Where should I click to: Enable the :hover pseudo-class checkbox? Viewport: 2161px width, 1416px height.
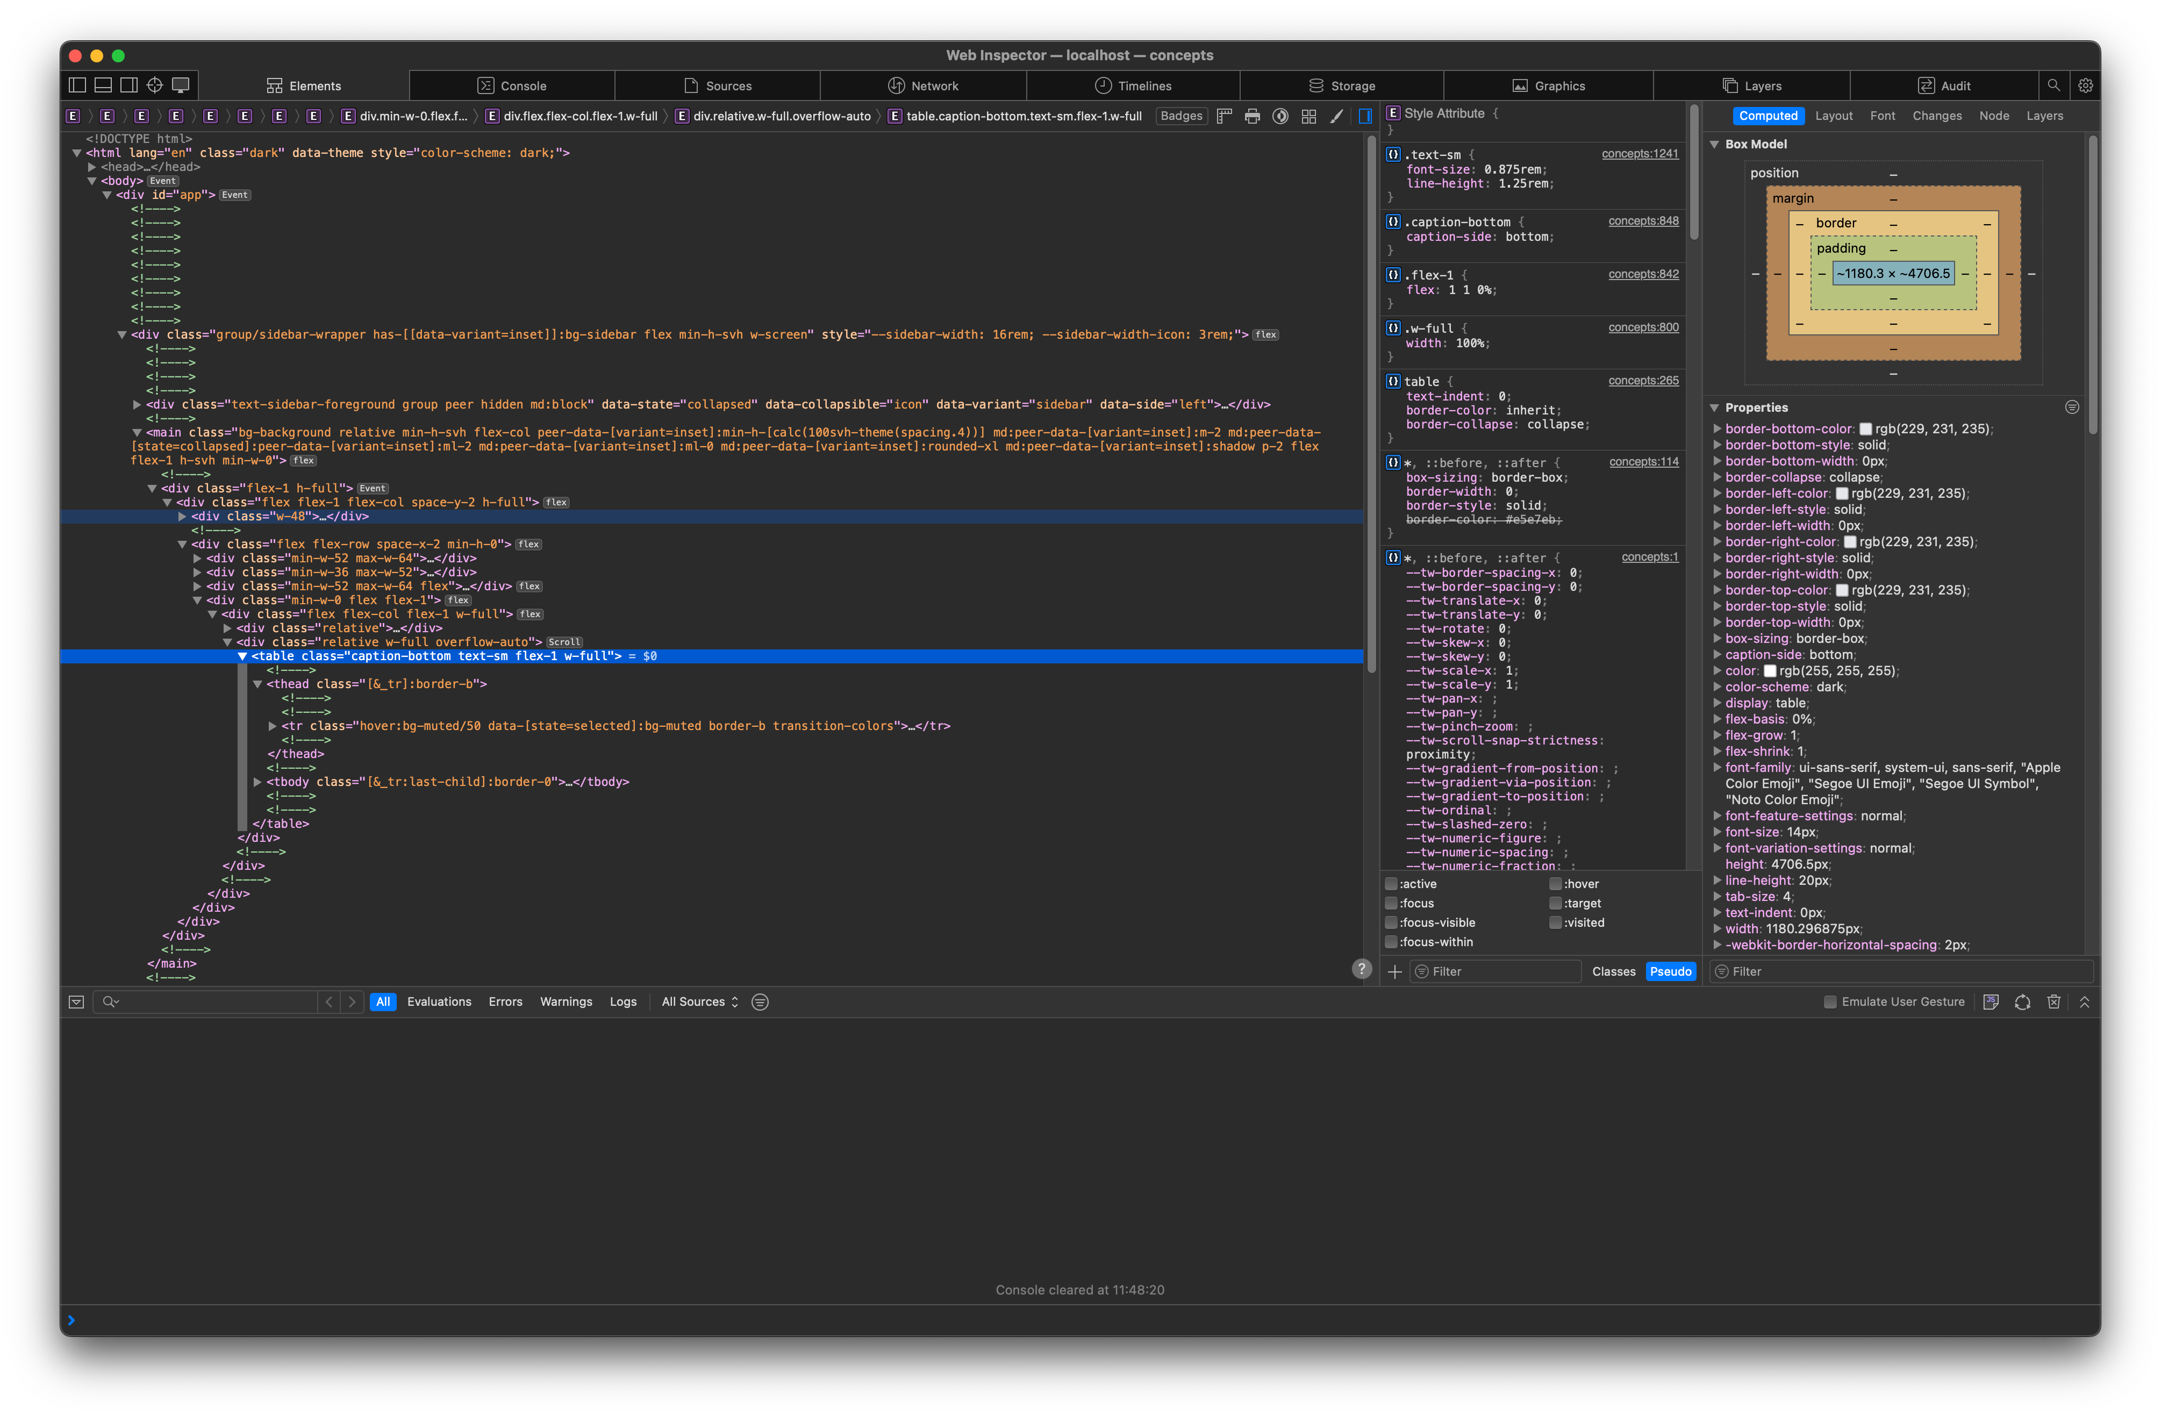tap(1555, 884)
